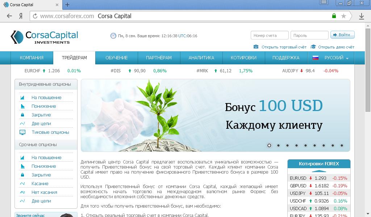Click the briefcase icon for trading account
The height and width of the screenshot is (217, 371).
tap(256, 47)
